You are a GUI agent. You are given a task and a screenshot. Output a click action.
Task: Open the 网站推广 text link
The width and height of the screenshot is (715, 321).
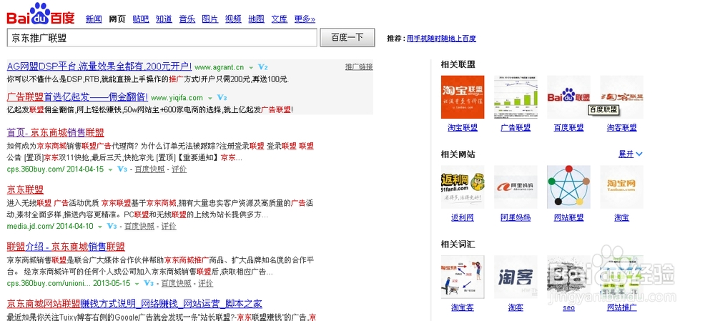[621, 308]
